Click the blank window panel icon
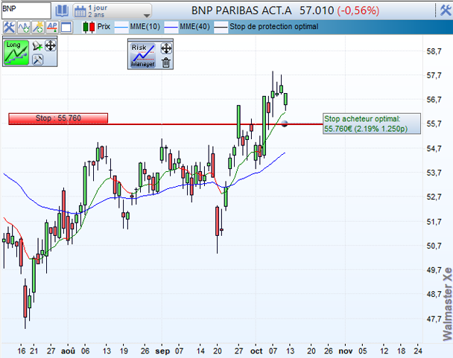453x358 pixels. tap(66, 28)
